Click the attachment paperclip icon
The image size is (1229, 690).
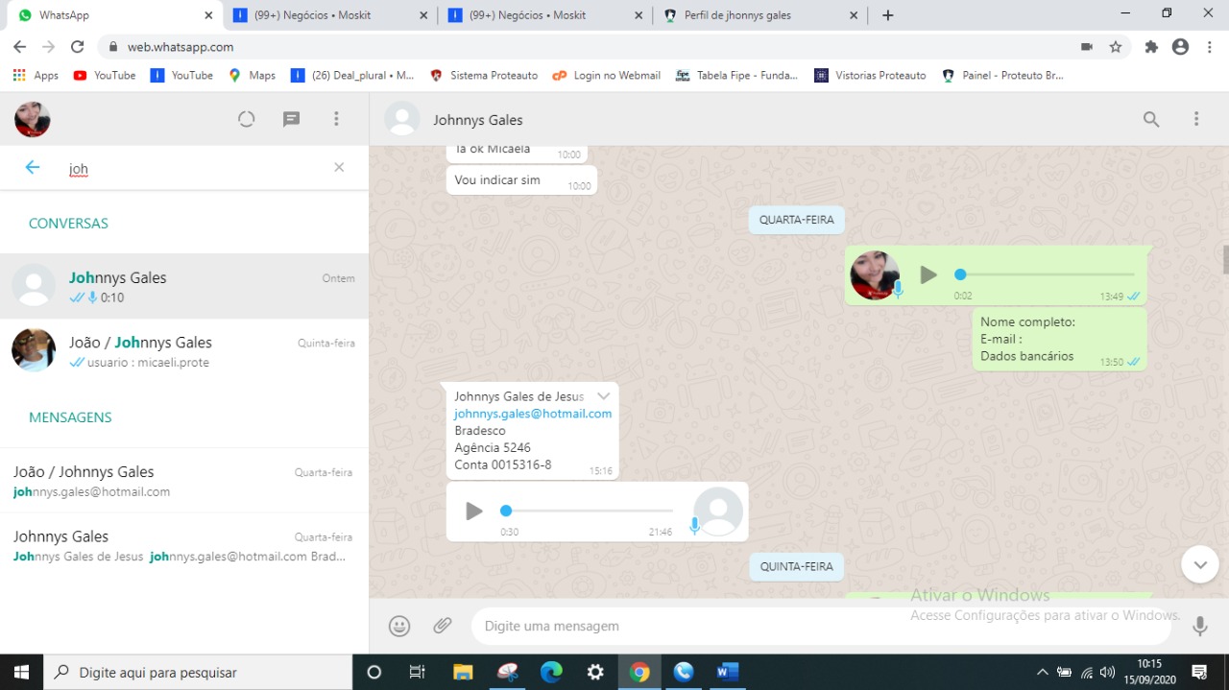442,626
